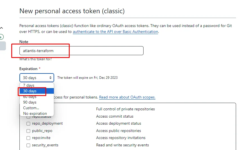Image resolution: width=251 pixels, height=150 pixels.
Task: Click the green rounded badge in sidebar
Action: (1, 37)
